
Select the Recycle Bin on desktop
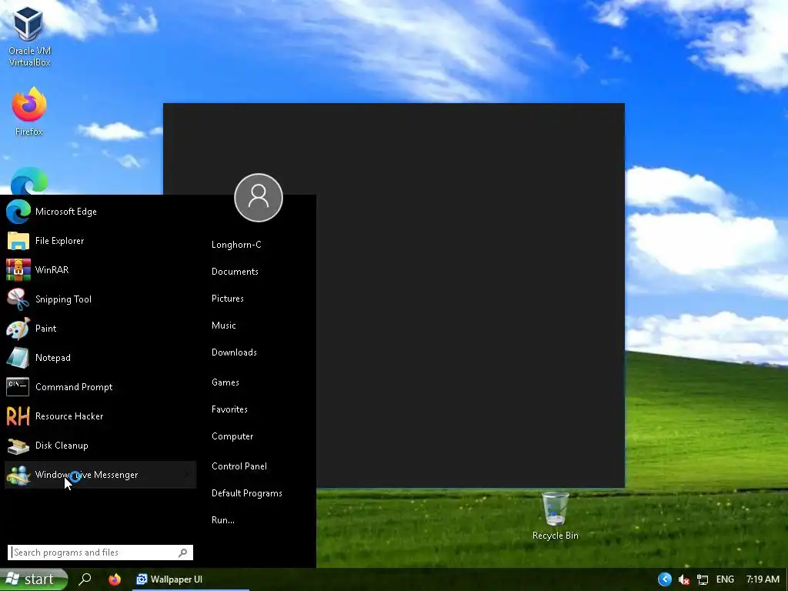click(556, 516)
